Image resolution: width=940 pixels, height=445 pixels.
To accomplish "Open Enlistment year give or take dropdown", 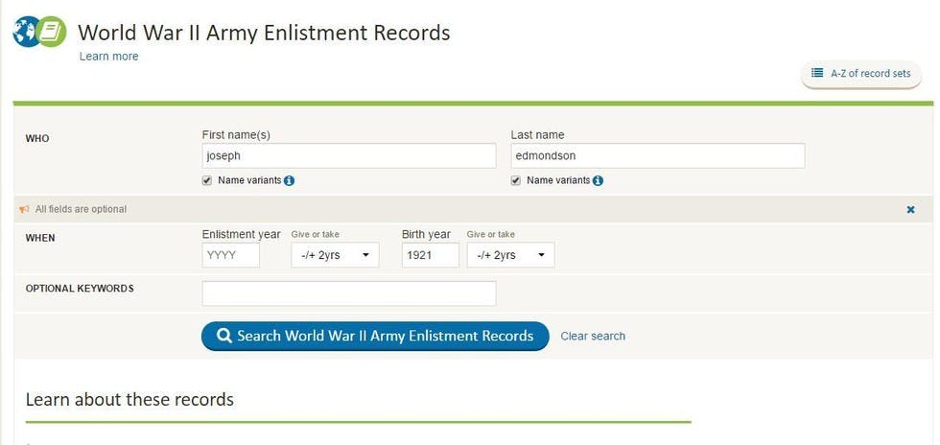I will coord(335,255).
